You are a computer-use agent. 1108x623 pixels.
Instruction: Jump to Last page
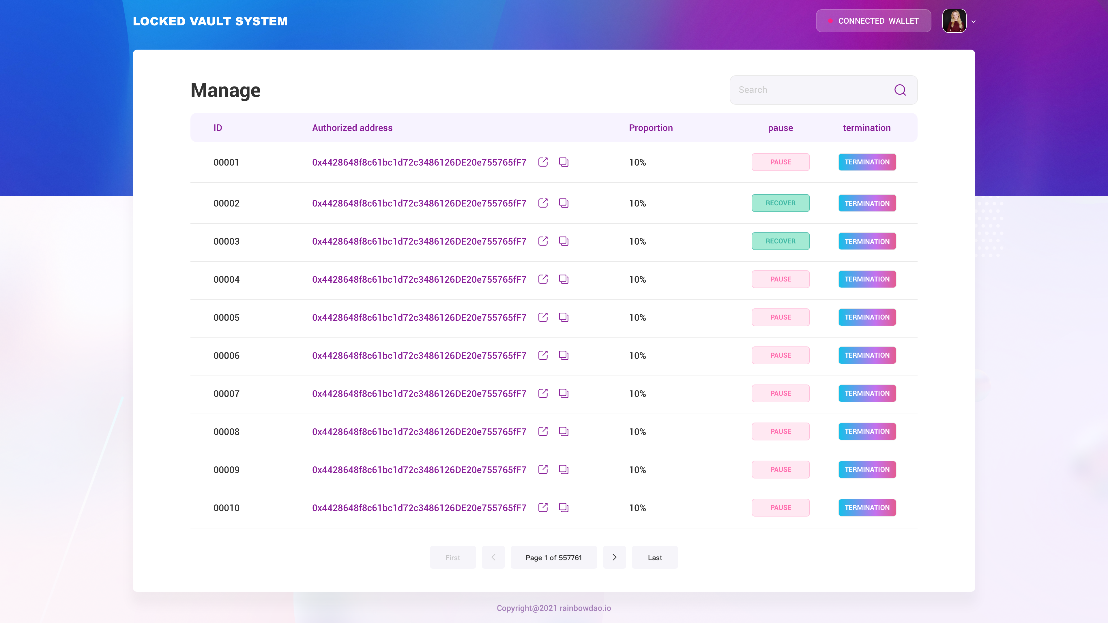655,557
